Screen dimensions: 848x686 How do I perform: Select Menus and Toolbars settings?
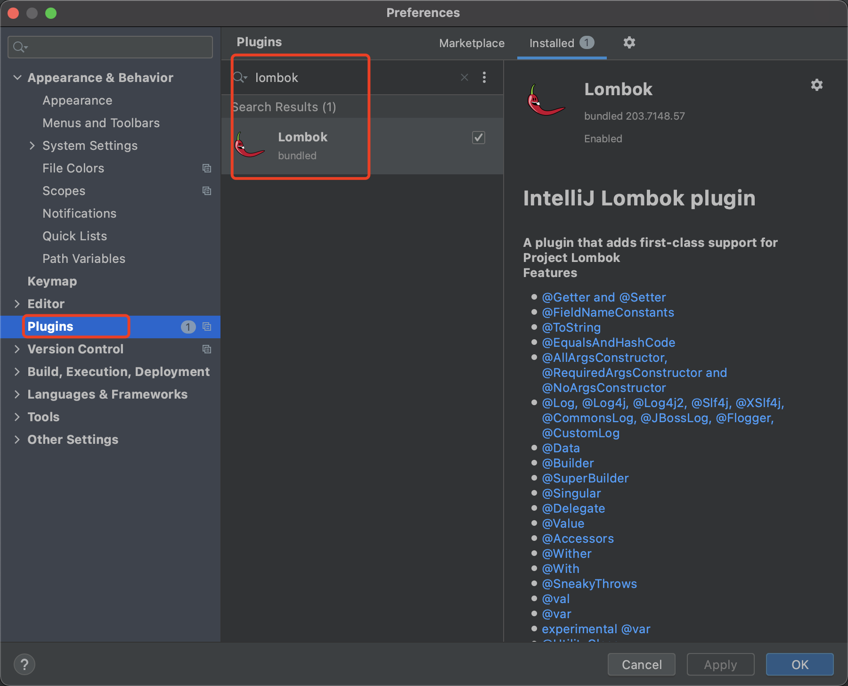click(x=101, y=123)
